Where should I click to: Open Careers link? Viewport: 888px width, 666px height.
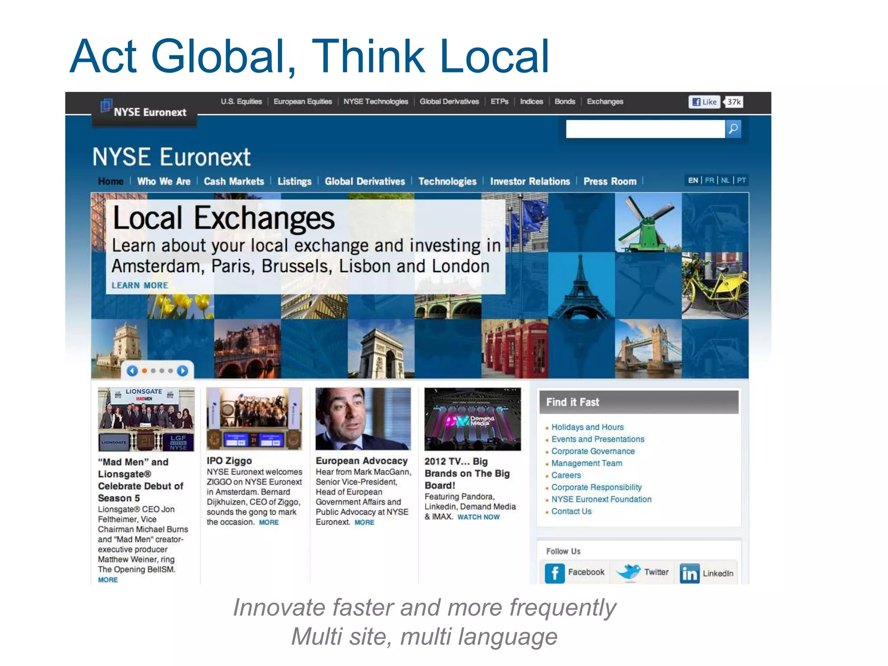tap(566, 475)
